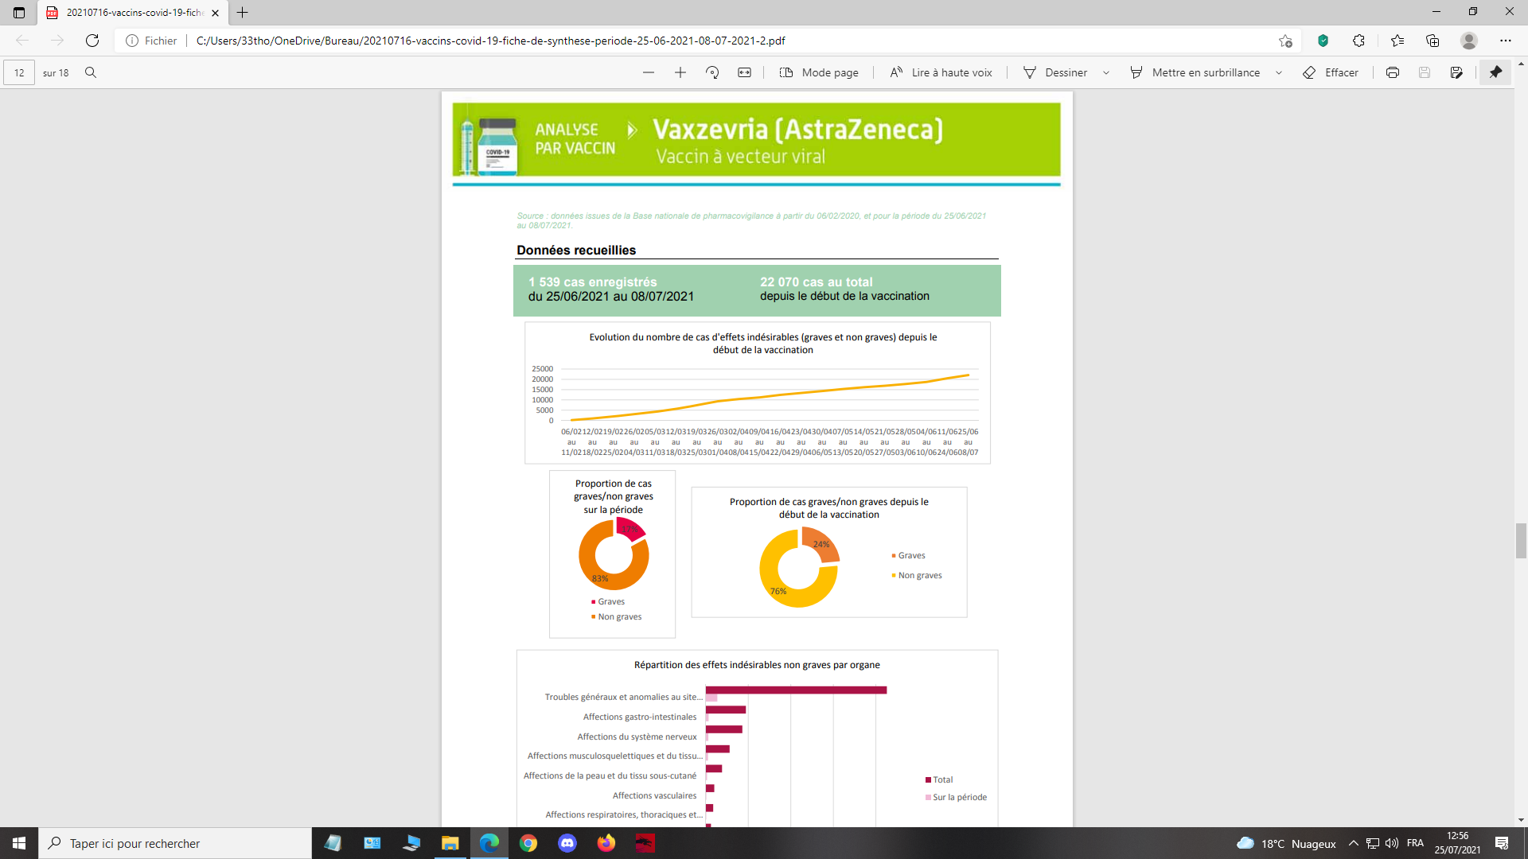
Task: Open Google Chrome from the taskbar
Action: pyautogui.click(x=528, y=843)
